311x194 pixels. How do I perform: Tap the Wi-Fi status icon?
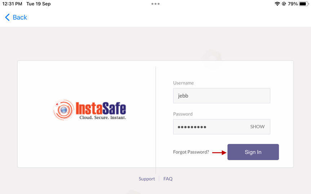point(277,4)
